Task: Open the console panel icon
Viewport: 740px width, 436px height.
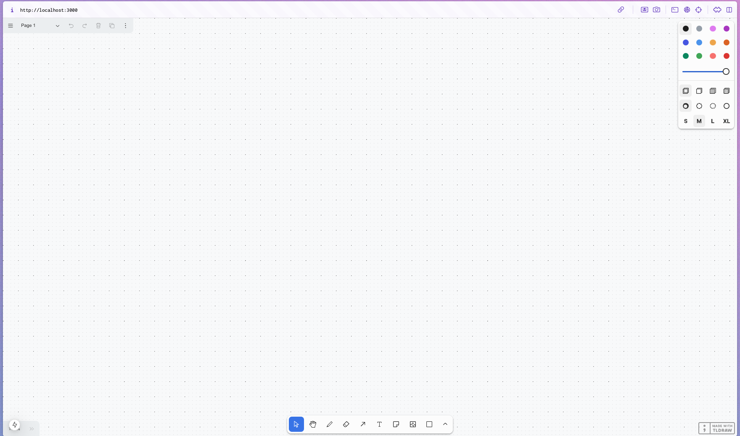Action: click(x=675, y=10)
